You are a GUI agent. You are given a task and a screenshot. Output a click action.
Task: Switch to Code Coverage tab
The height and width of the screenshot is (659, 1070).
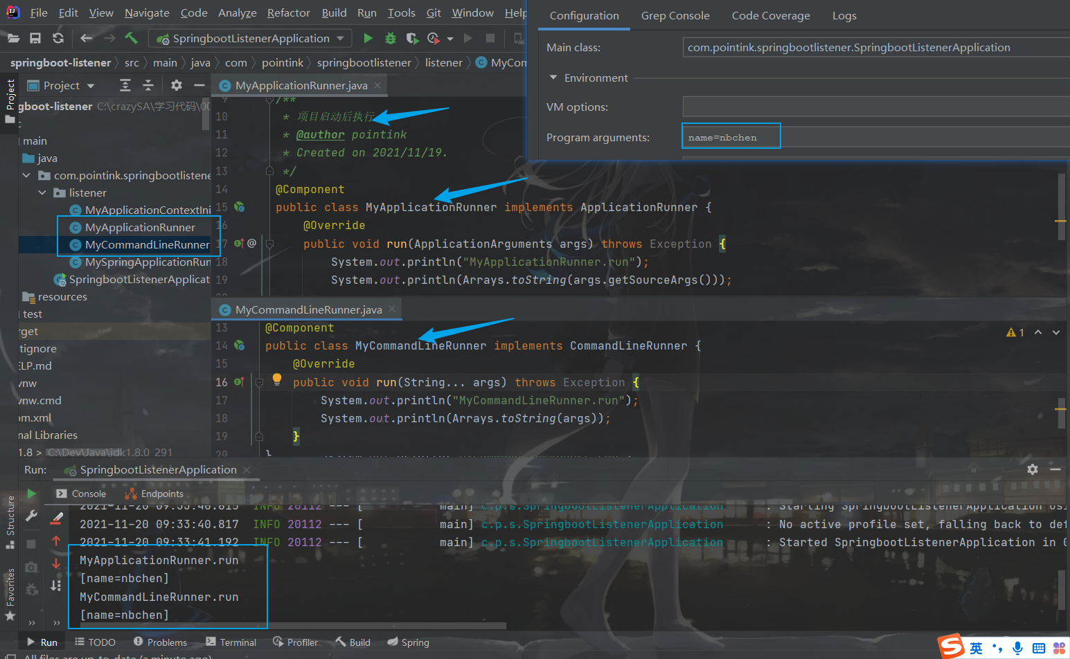pos(771,15)
